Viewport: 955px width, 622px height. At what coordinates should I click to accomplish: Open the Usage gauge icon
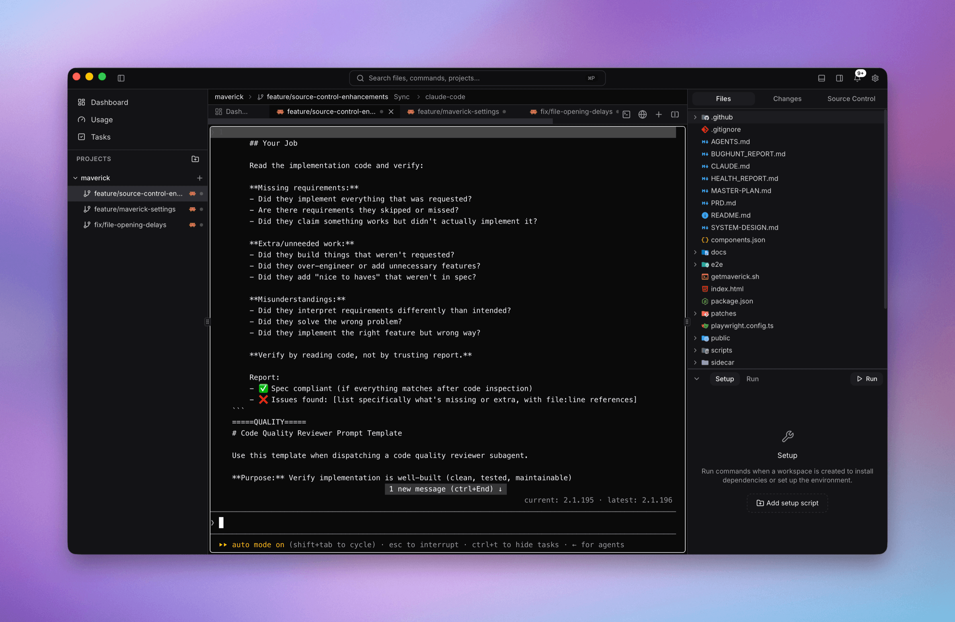tap(82, 119)
